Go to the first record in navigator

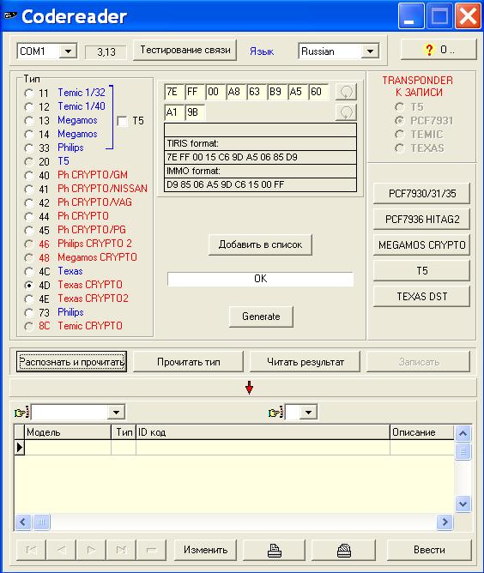[32, 550]
